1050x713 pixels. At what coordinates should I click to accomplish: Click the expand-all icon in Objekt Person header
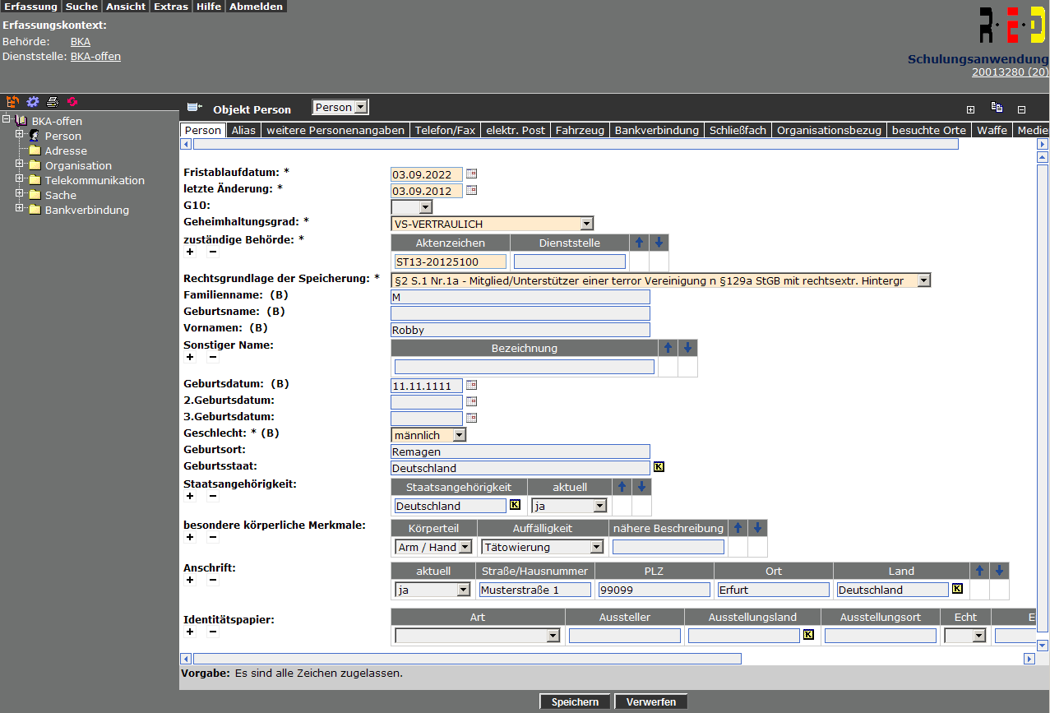point(970,109)
